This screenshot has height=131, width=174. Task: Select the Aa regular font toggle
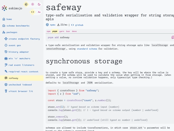tap(39, 12)
